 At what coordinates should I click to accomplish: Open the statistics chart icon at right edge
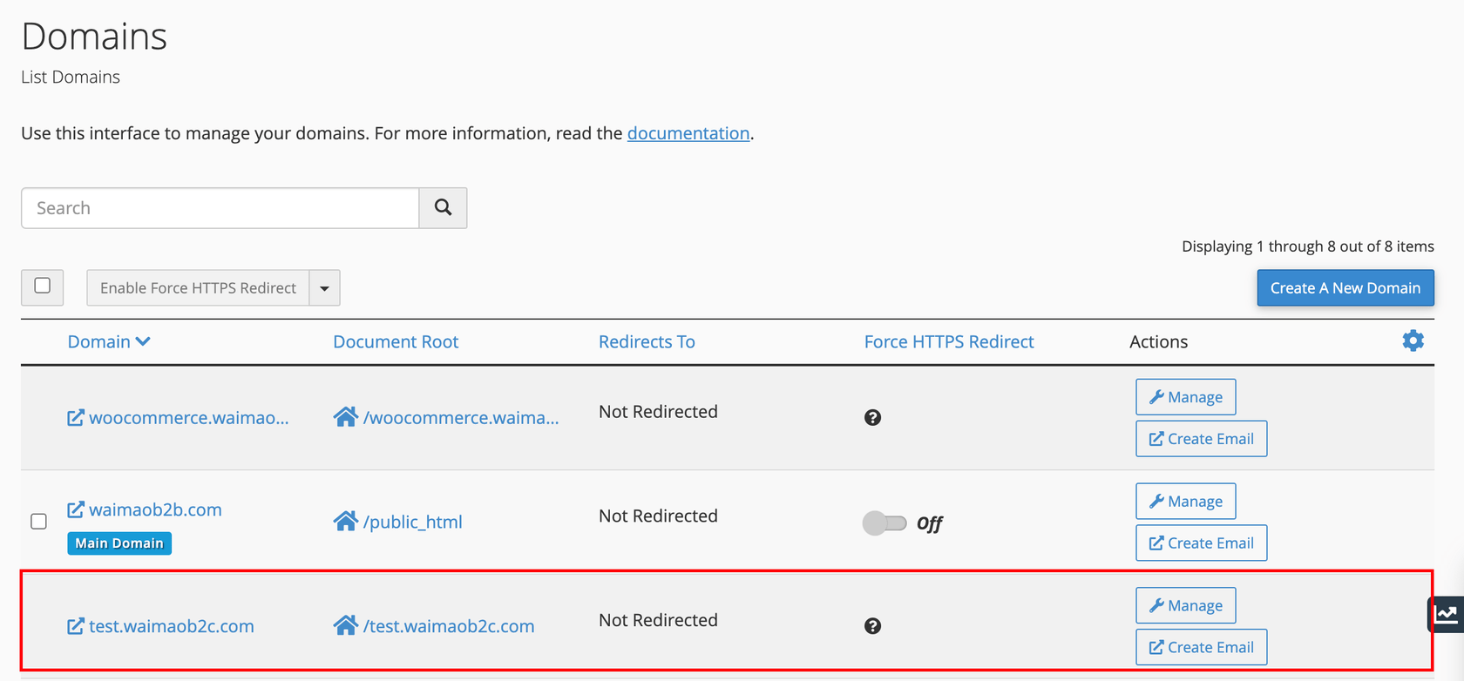[x=1446, y=615]
